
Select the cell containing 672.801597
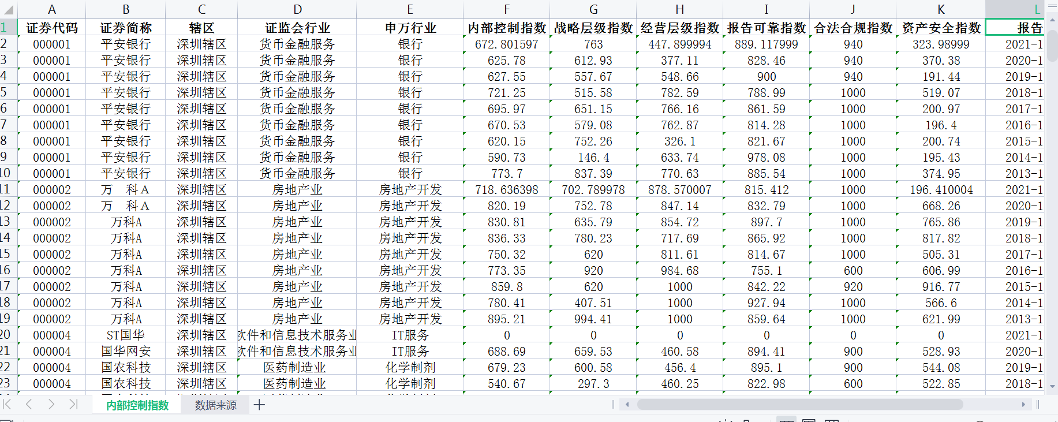coord(507,44)
